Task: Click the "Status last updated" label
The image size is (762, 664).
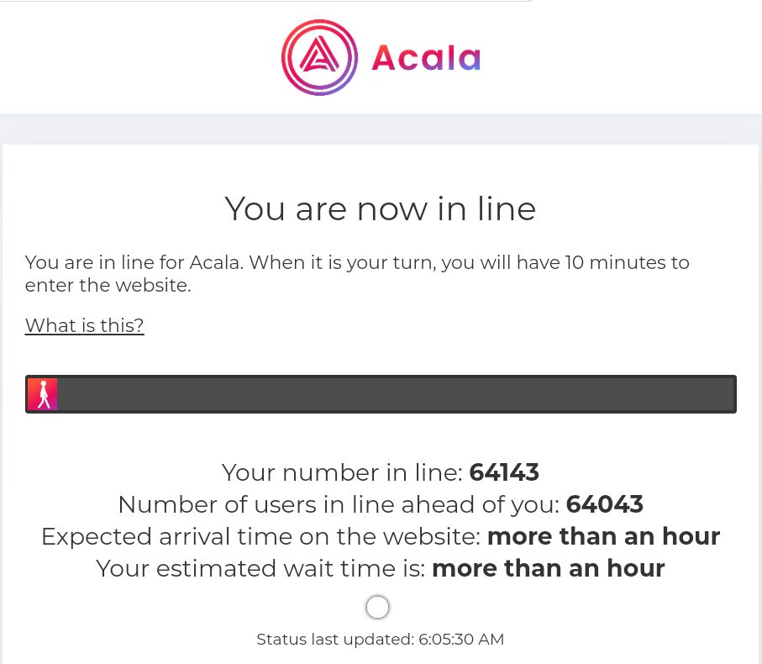Action: (334, 639)
